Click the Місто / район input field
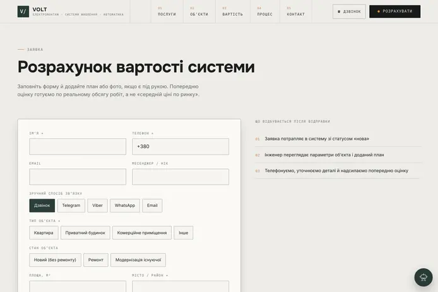 tap(181, 287)
